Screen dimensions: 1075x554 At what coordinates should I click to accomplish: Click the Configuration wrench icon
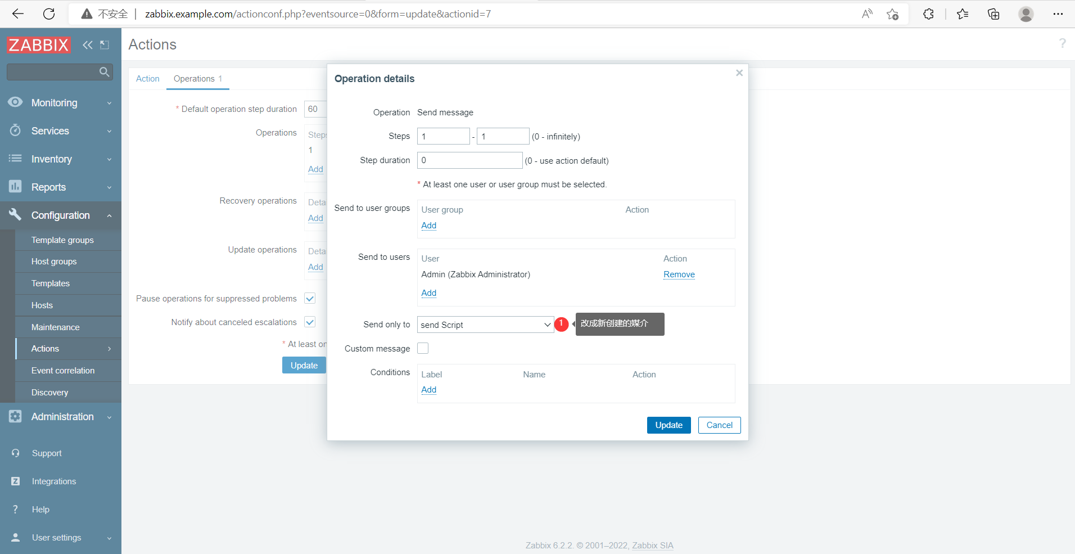pyautogui.click(x=15, y=215)
